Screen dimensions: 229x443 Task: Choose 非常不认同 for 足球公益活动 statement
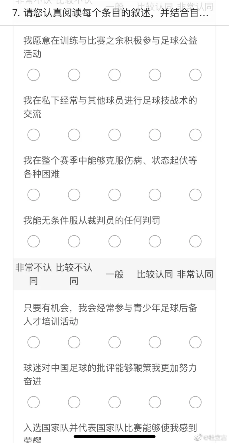33,75
